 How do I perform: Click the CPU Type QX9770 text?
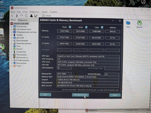pyautogui.click(x=81, y=56)
